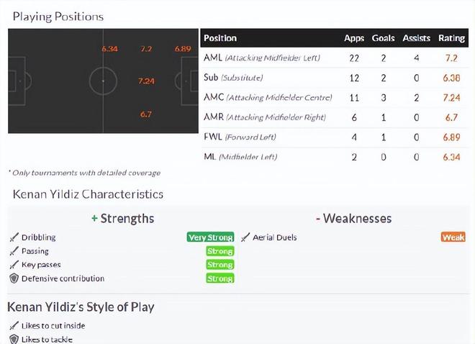
Task: Click the 6.89 rating on the pitch map
Action: 183,49
